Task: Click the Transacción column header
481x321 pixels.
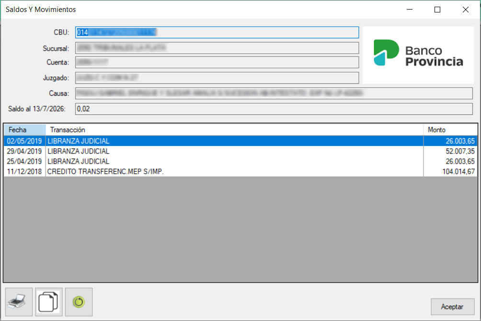Action: point(234,130)
